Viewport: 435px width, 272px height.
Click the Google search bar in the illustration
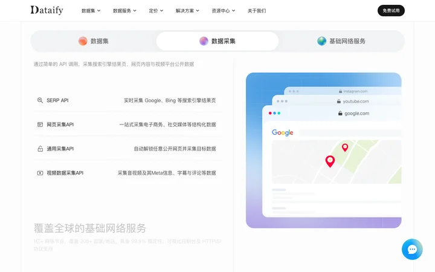(x=350, y=132)
